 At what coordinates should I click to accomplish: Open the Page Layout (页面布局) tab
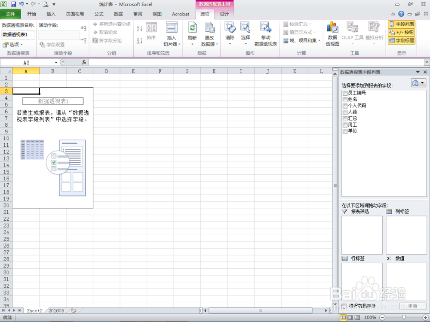tap(75, 14)
